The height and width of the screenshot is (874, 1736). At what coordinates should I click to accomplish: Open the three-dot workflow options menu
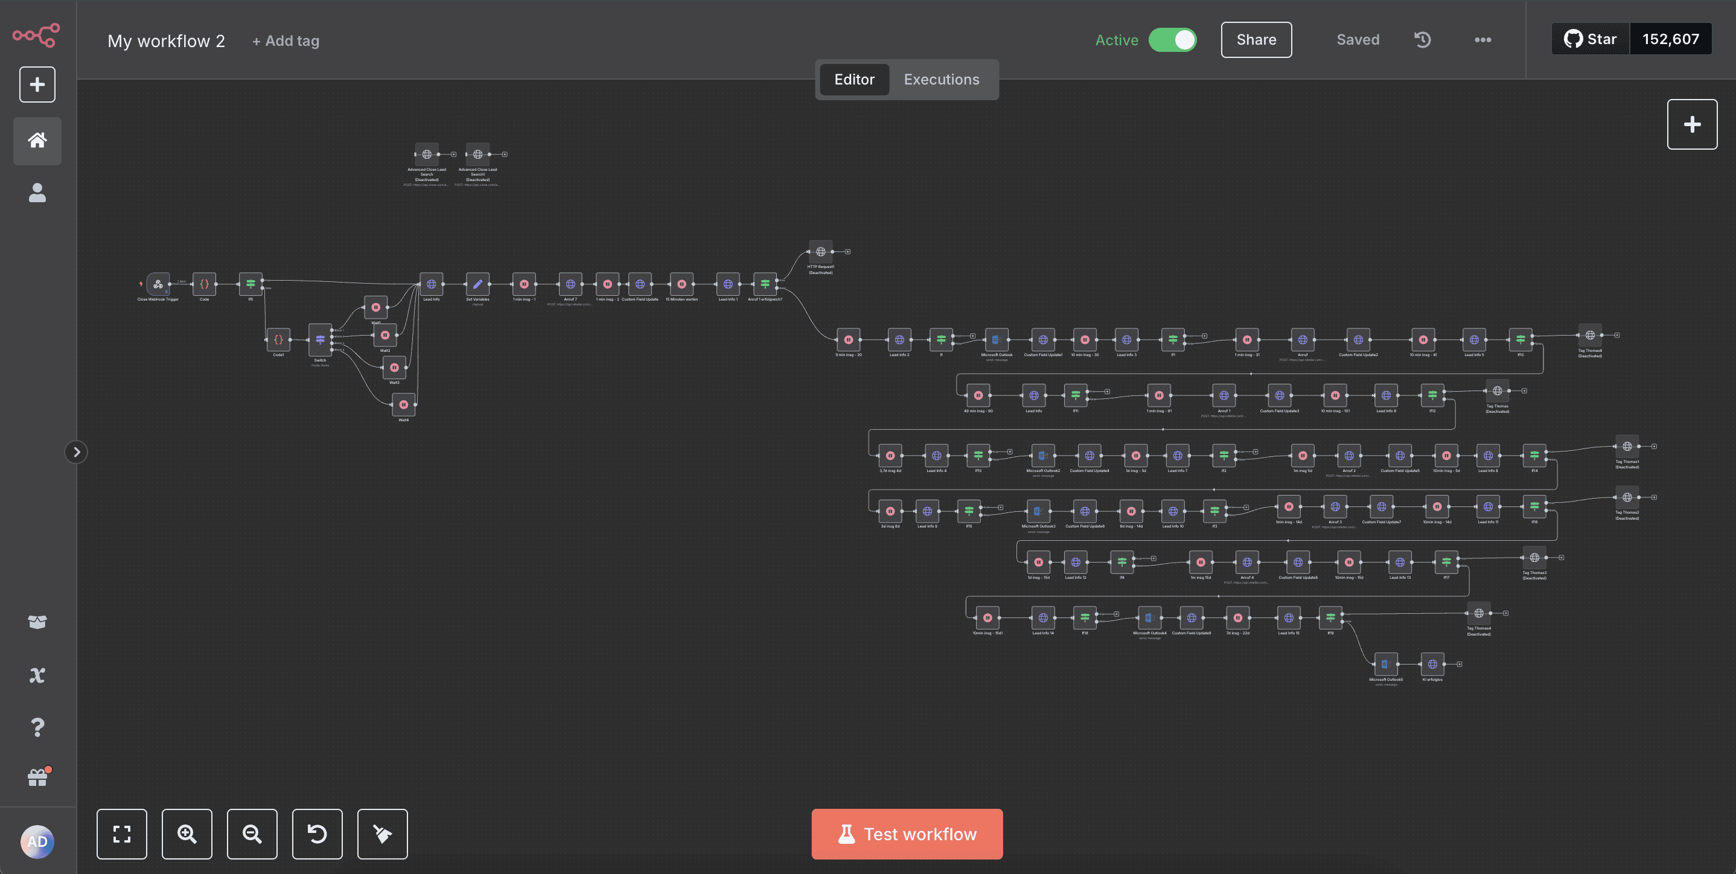coord(1482,40)
